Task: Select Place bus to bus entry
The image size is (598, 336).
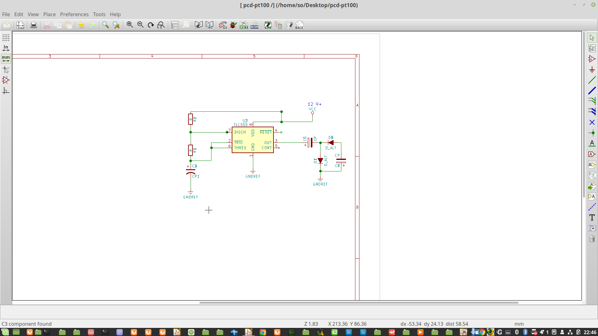Action: (x=592, y=112)
